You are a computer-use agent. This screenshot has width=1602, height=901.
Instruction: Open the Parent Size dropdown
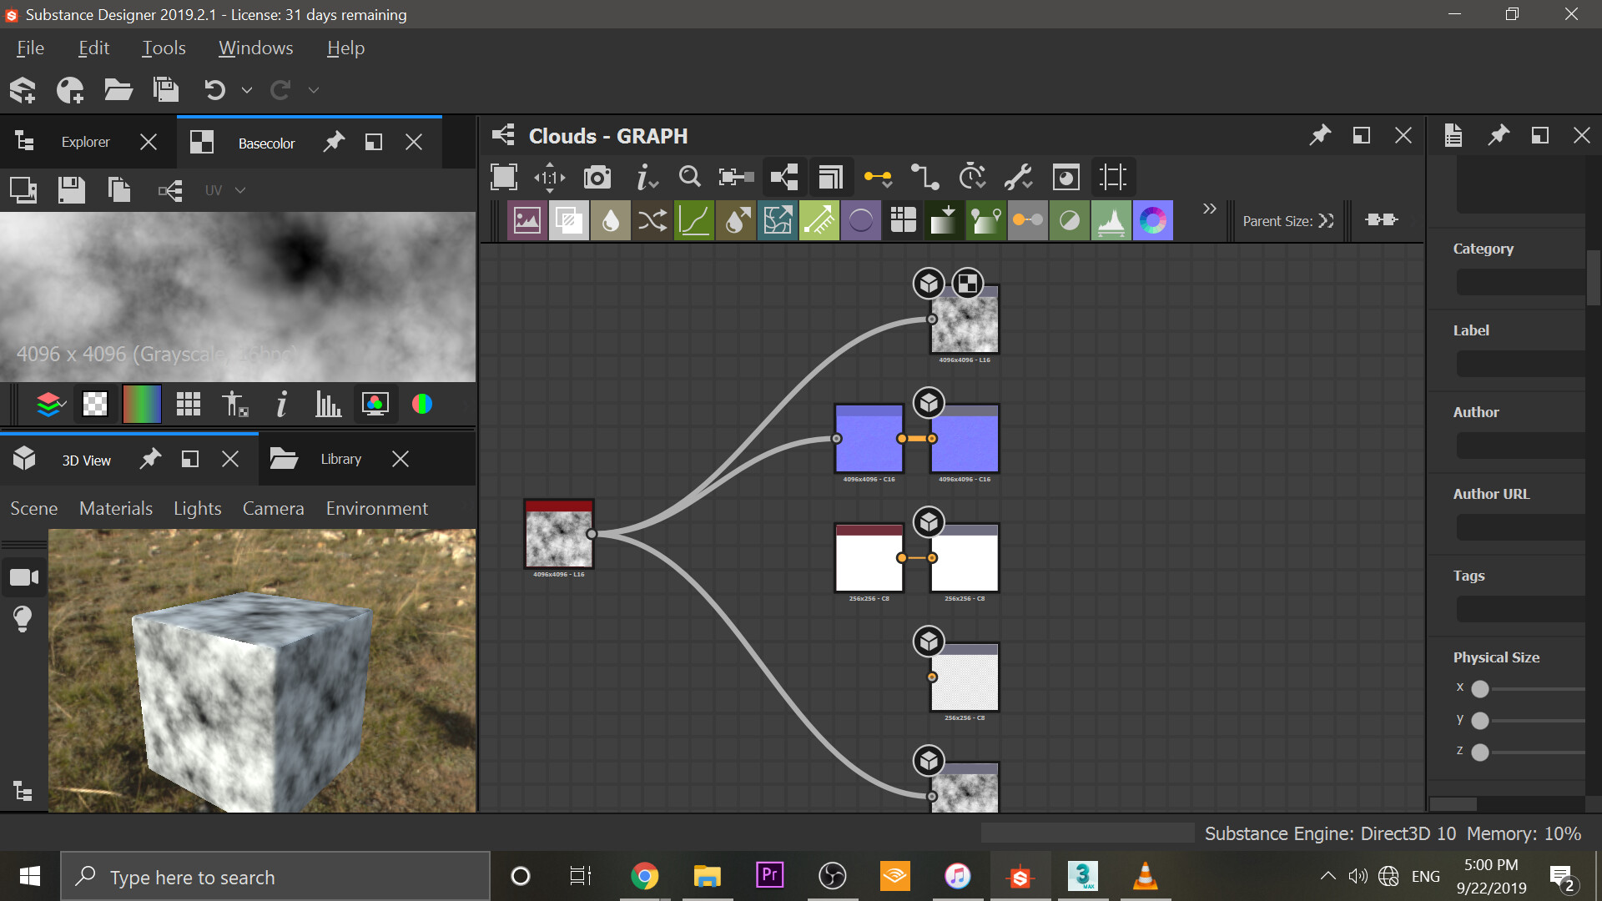[x=1327, y=220]
